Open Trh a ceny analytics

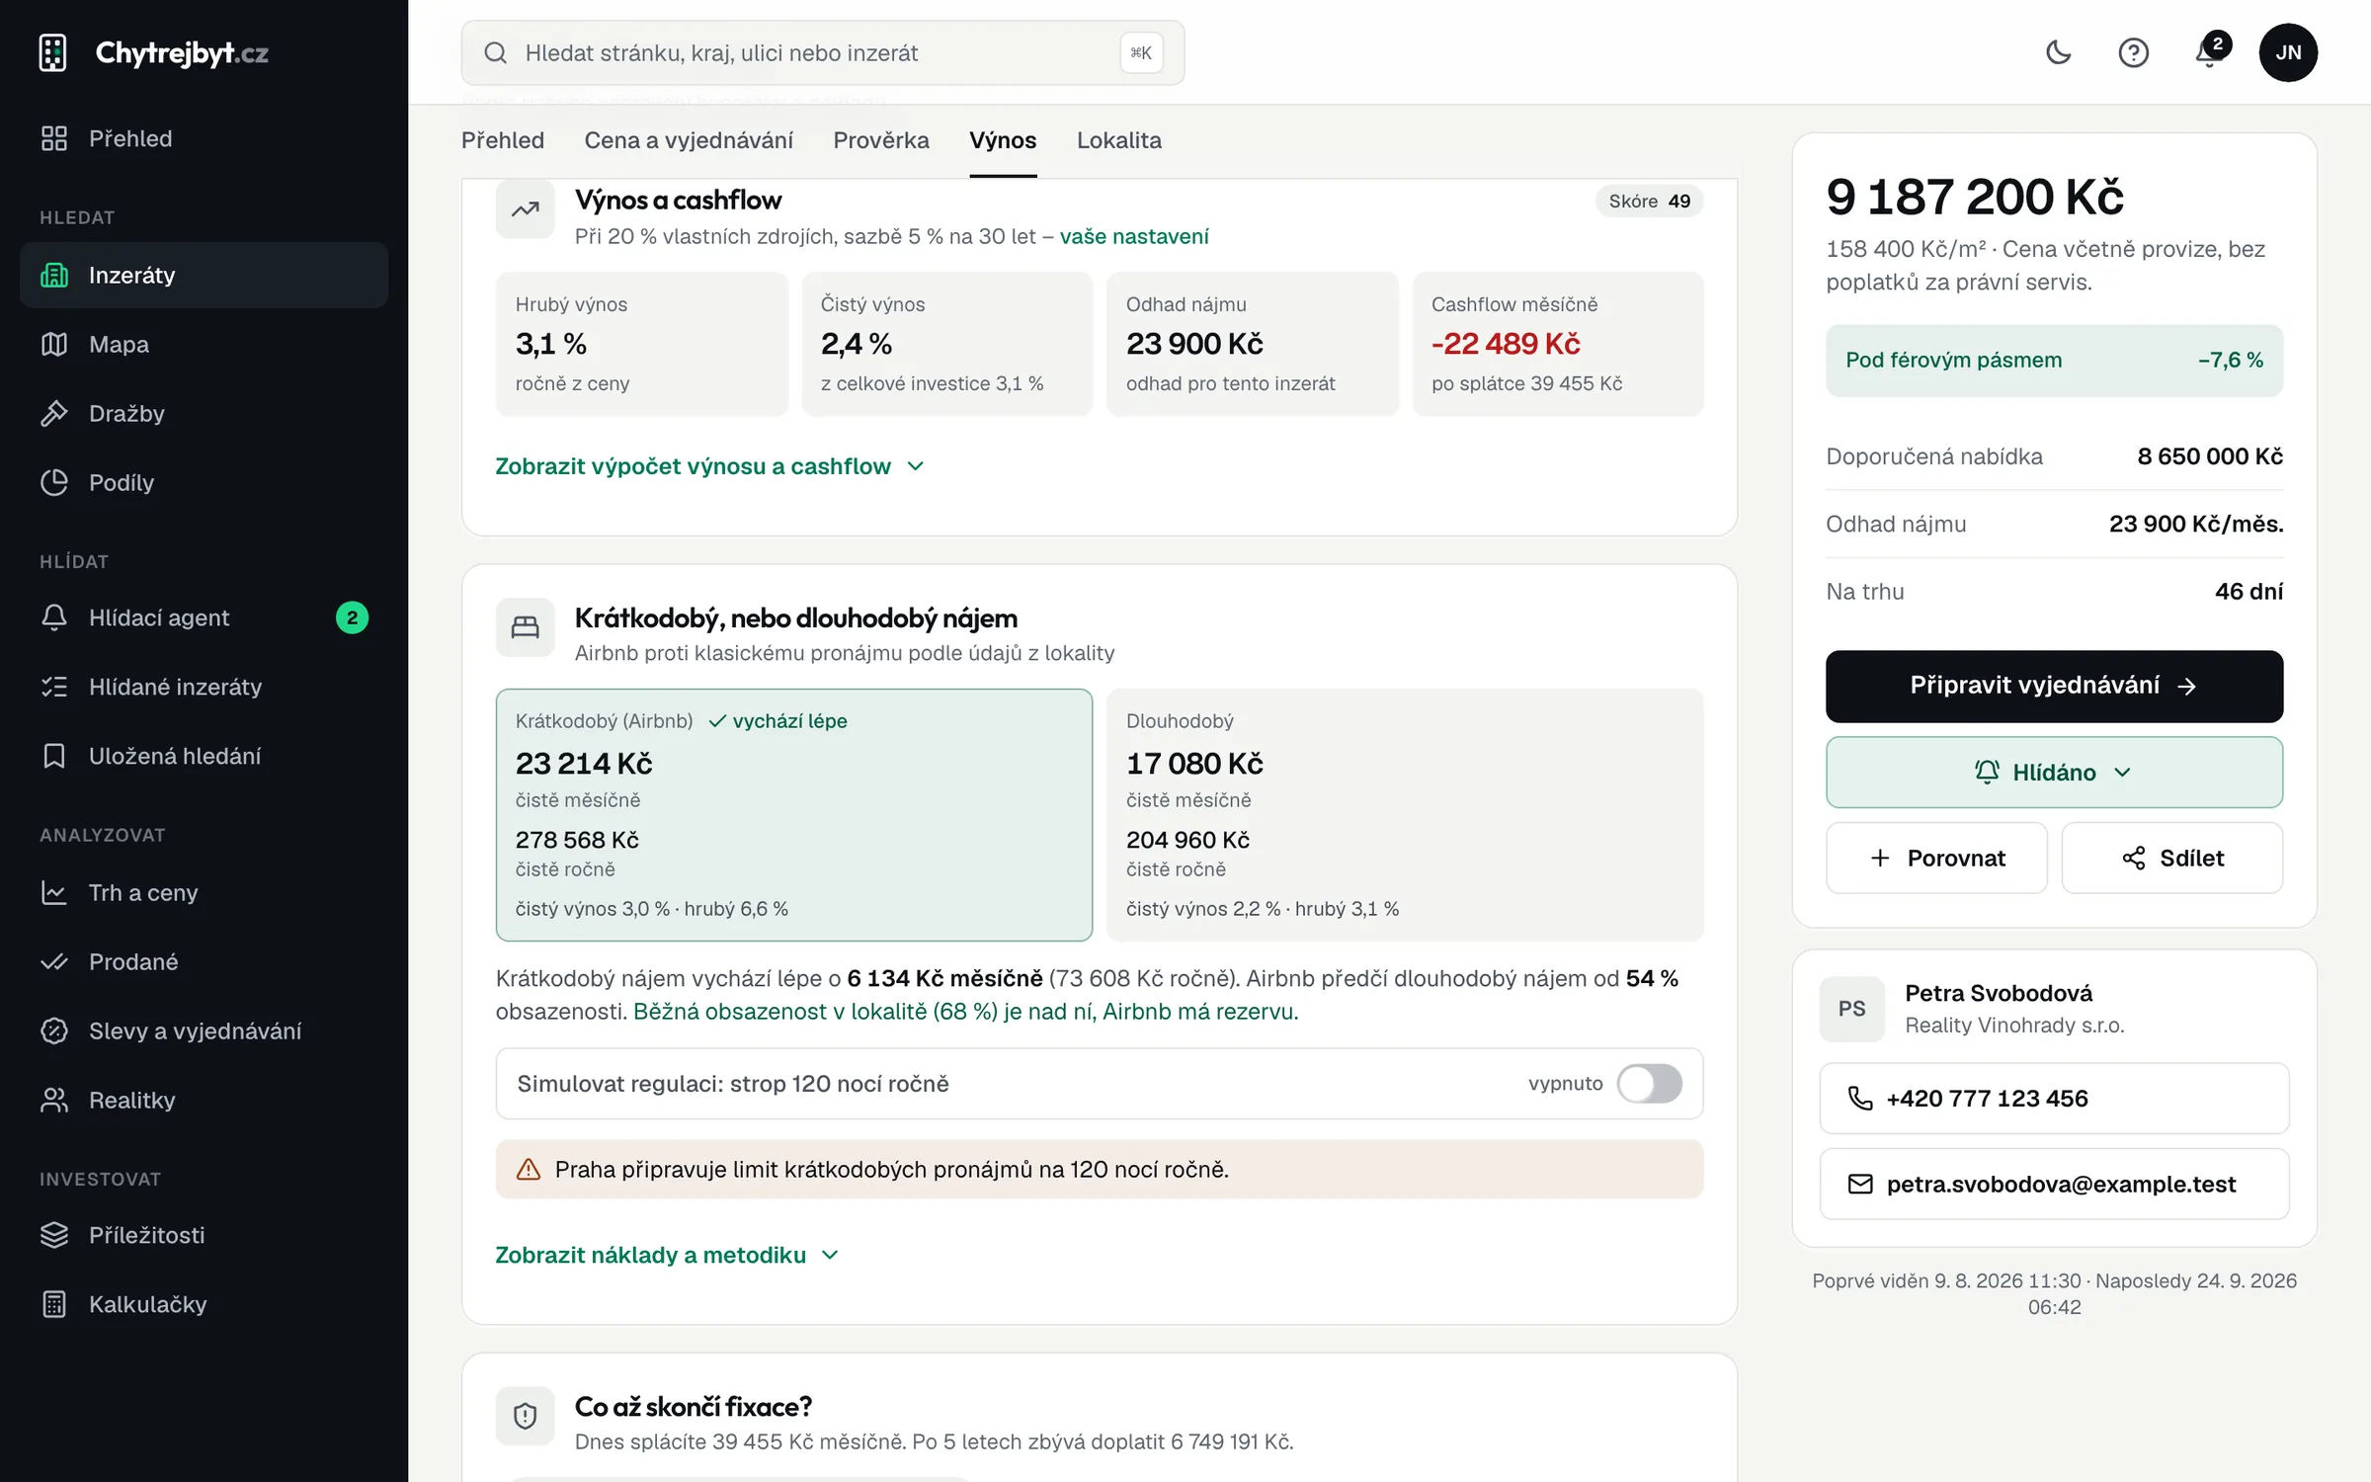pyautogui.click(x=204, y=892)
